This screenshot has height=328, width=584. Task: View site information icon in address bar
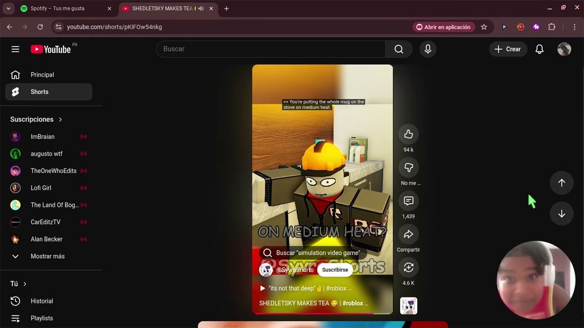click(x=58, y=27)
